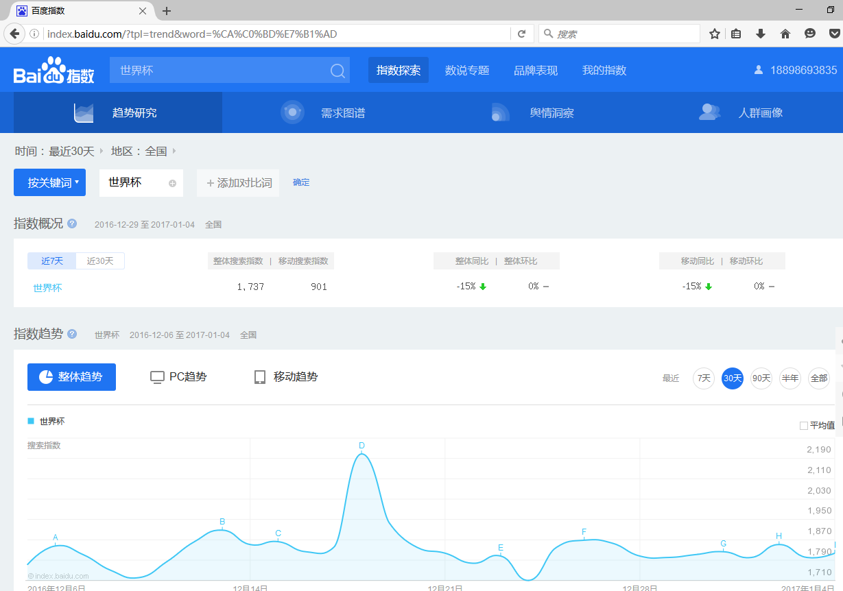Image resolution: width=843 pixels, height=591 pixels.
Task: Click help icon beside 指数趋势
Action: click(x=72, y=334)
